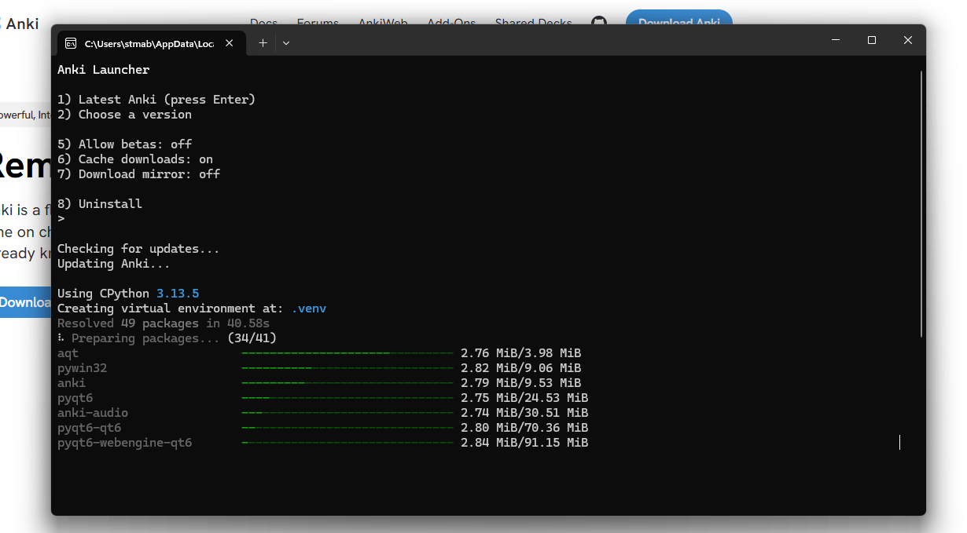Click '2.74 MiB/30.51 MiB' size text
The height and width of the screenshot is (533, 967).
coord(524,413)
